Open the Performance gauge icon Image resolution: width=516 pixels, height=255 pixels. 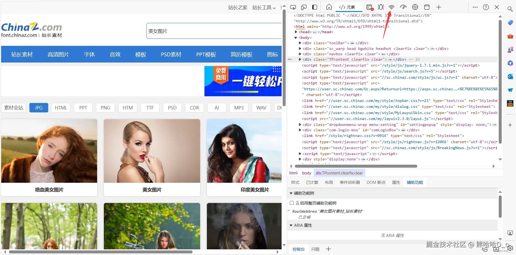[x=403, y=7]
